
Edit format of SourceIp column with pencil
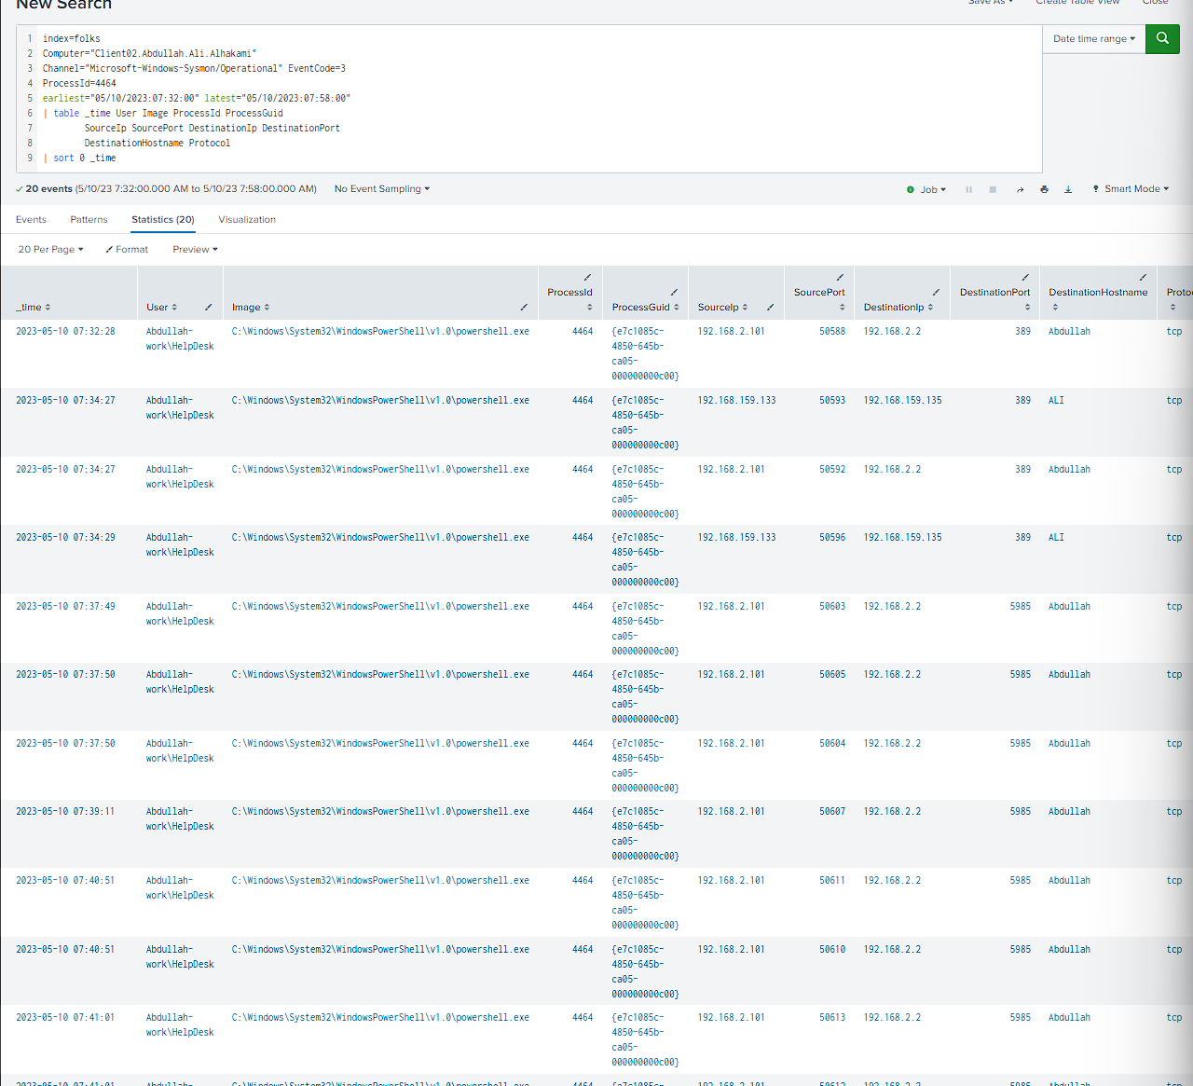tap(770, 307)
